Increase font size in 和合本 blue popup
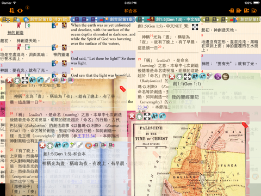 pyautogui.click(x=58, y=145)
